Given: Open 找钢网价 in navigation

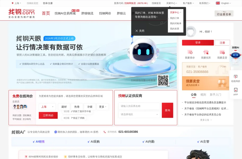Looking at the screenshot, I should tap(105, 14).
